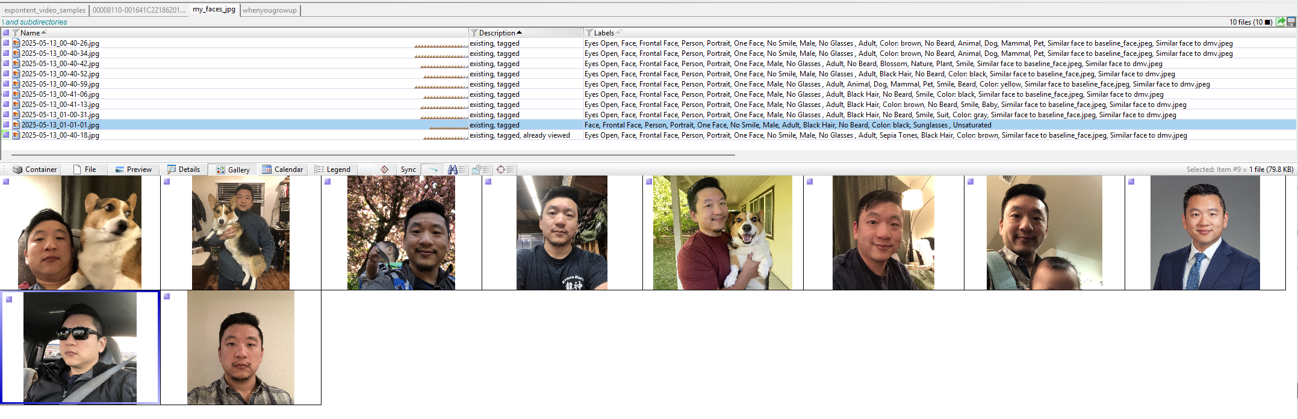The height and width of the screenshot is (419, 1298).
Task: Open the Description column filter funnel
Action: (x=474, y=33)
